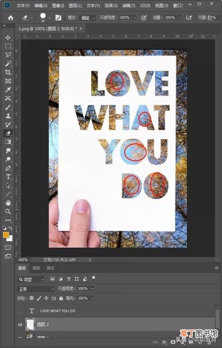Screen dimensions: 222x348
Task: Click the orange foreground color swatch
Action: pos(6,235)
